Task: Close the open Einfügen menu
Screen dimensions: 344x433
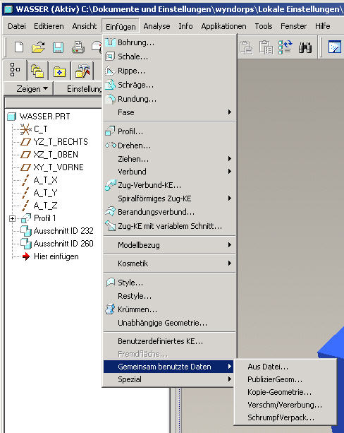Action: point(121,27)
